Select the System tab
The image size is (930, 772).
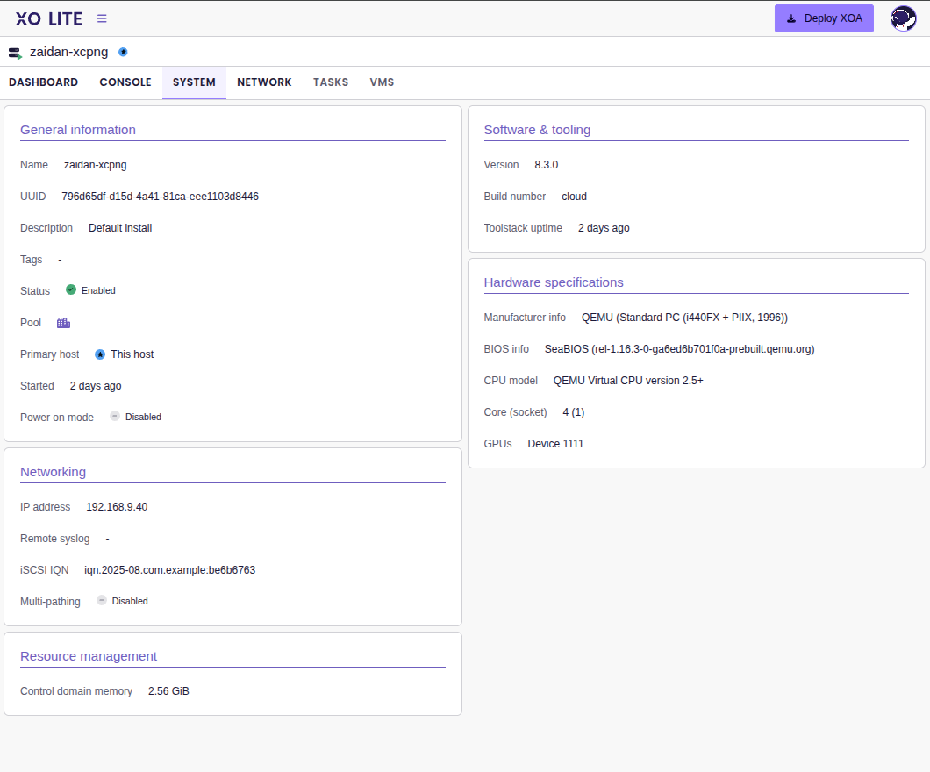pyautogui.click(x=194, y=82)
